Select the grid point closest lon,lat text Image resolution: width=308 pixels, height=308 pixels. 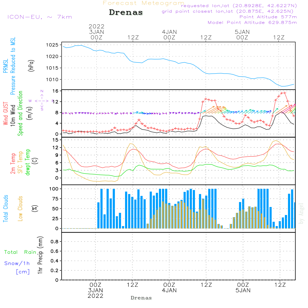coord(229,11)
